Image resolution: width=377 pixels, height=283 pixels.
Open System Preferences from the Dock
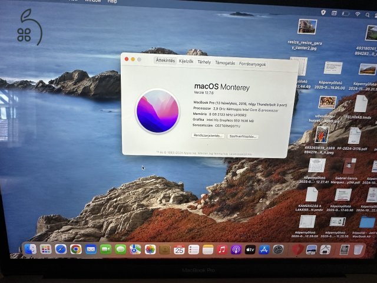[278, 250]
